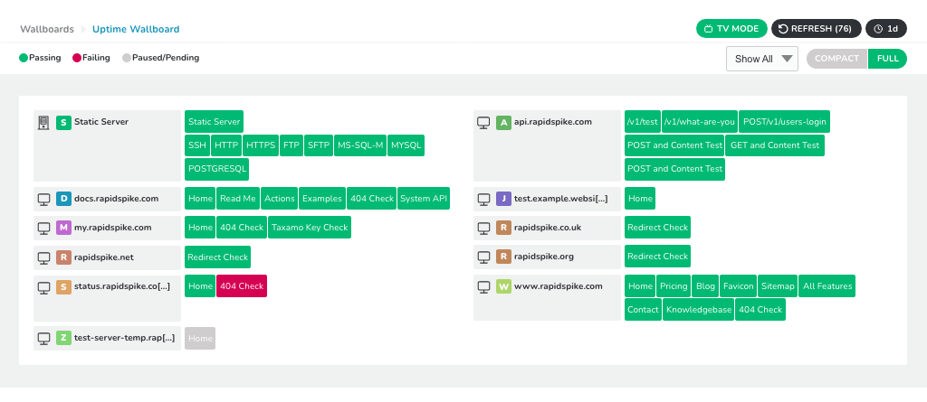This screenshot has height=402, width=927.
Task: Open the Sitemap check tile
Action: (x=778, y=286)
